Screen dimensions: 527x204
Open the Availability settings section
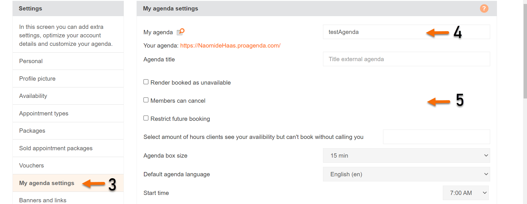tap(33, 96)
